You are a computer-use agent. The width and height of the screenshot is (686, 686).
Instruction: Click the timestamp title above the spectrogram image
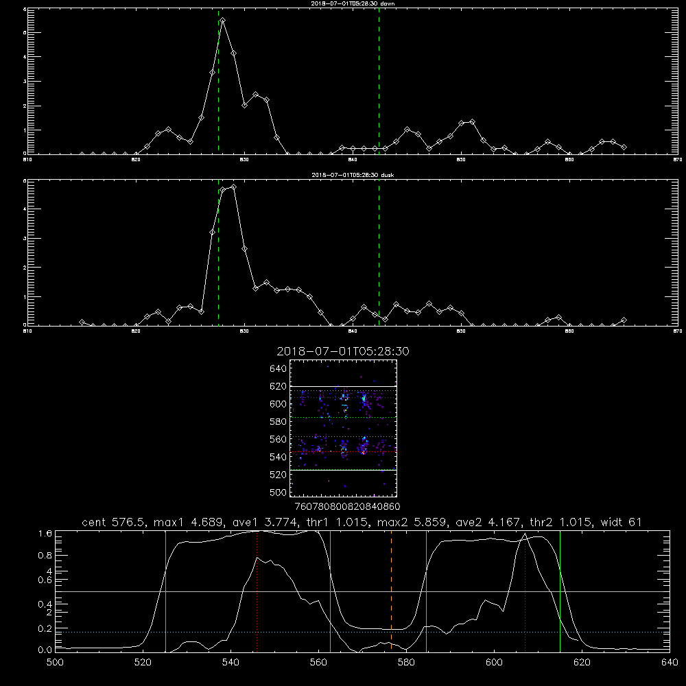pyautogui.click(x=343, y=351)
